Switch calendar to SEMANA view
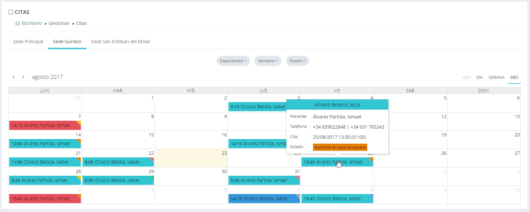The image size is (530, 212). (496, 78)
